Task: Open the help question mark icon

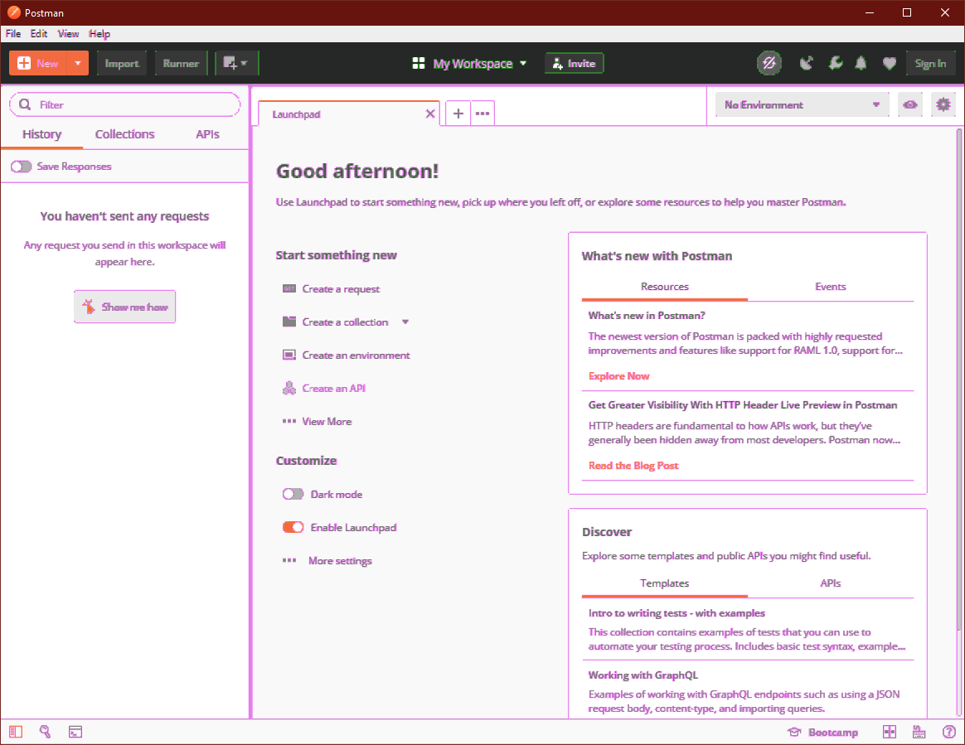Action: [x=948, y=732]
